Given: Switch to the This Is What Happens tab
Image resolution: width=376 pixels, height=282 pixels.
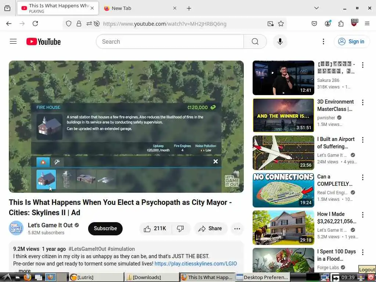Looking at the screenshot, I should point(58,8).
